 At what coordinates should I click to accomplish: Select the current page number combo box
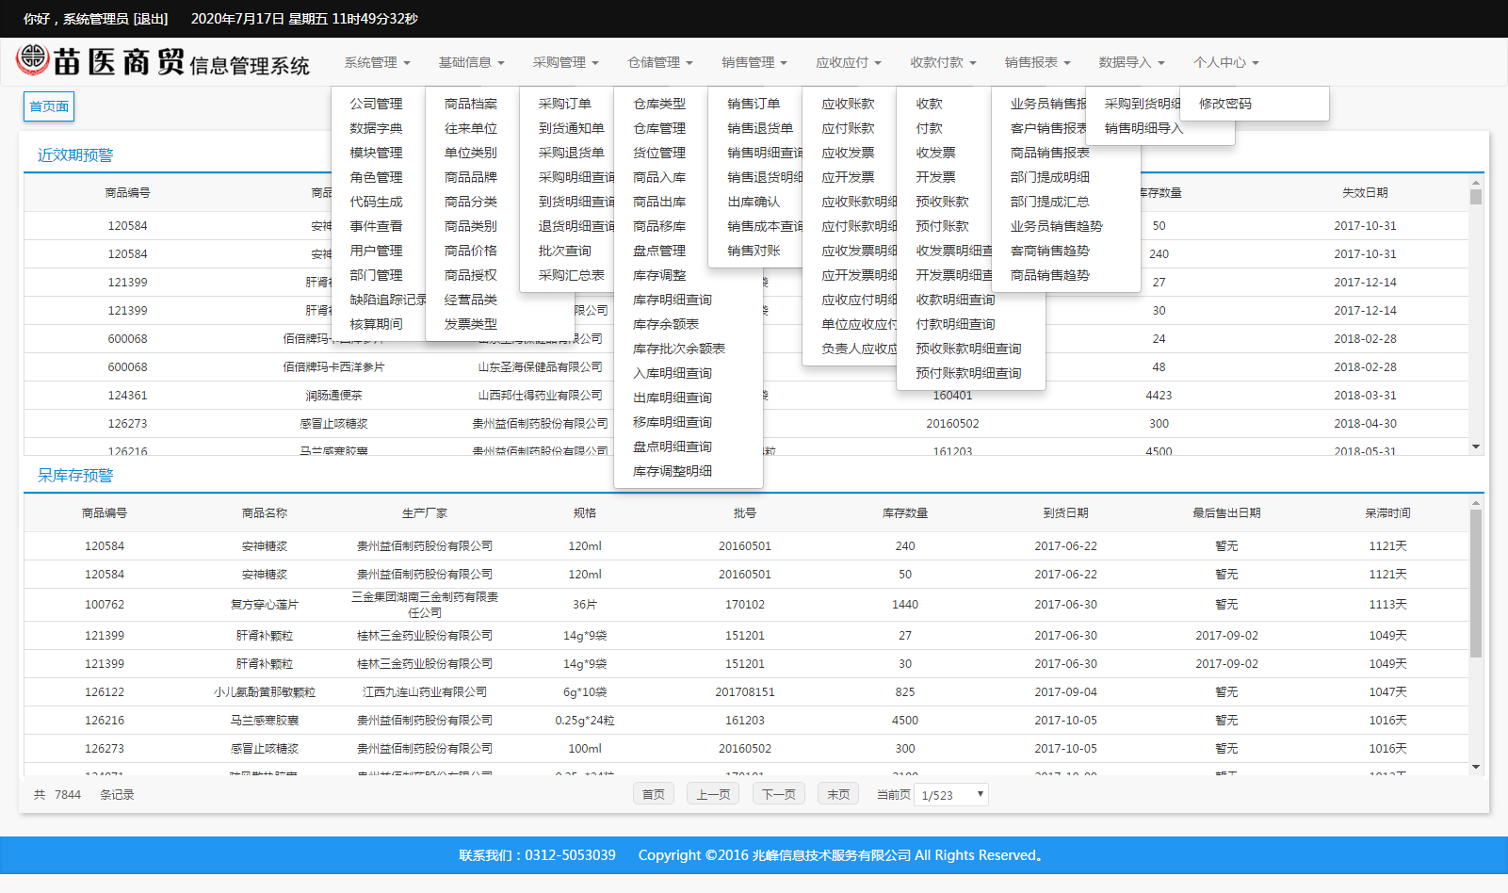click(x=952, y=795)
